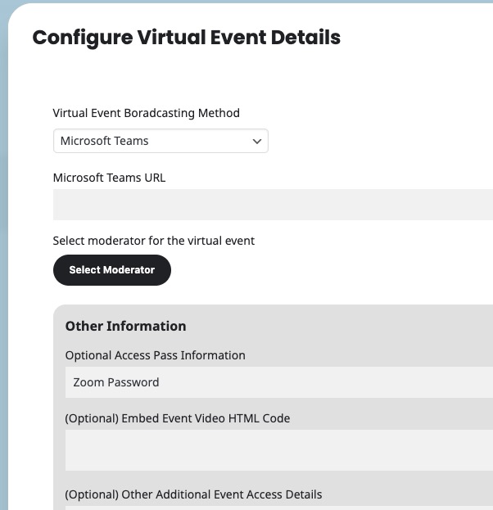Click the chevron arrow on broadcasting selector
The image size is (493, 510).
257,142
